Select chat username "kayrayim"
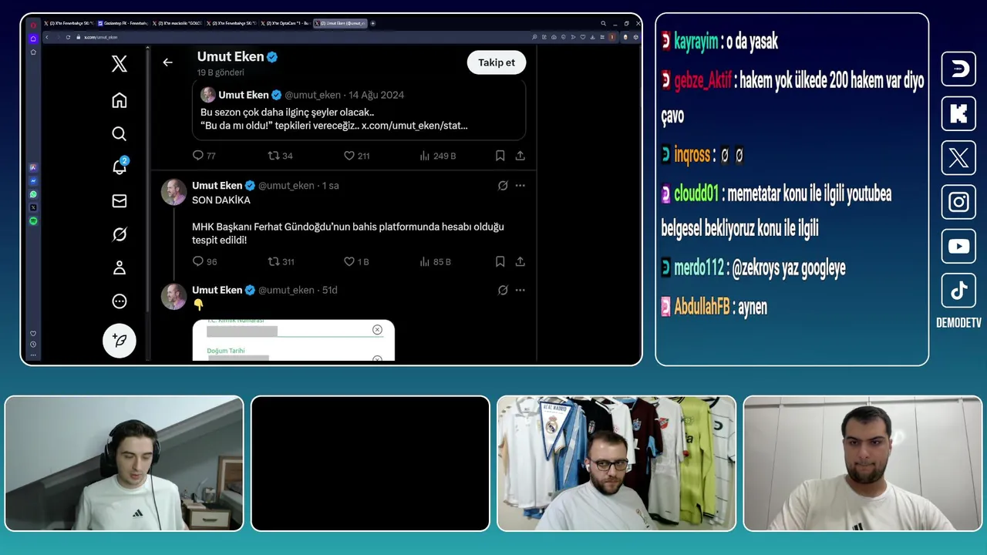Image resolution: width=987 pixels, height=555 pixels. click(696, 42)
